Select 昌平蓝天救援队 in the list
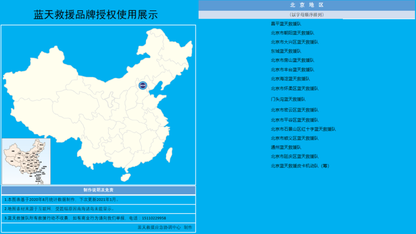Viewport: 416px width, 234px height. point(286,24)
